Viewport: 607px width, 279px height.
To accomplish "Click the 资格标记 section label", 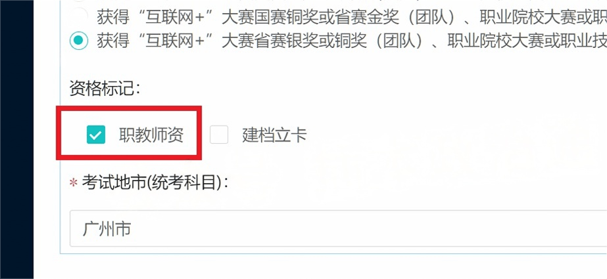I will pyautogui.click(x=105, y=89).
